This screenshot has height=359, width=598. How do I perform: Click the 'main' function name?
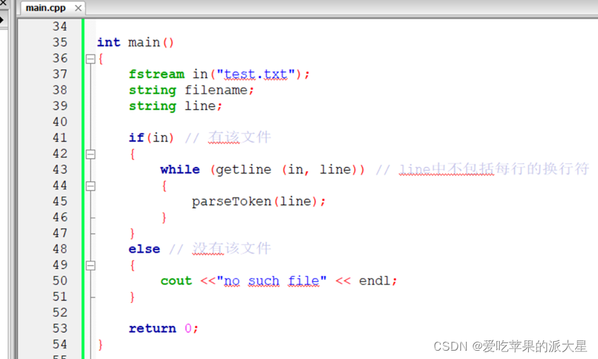[144, 42]
